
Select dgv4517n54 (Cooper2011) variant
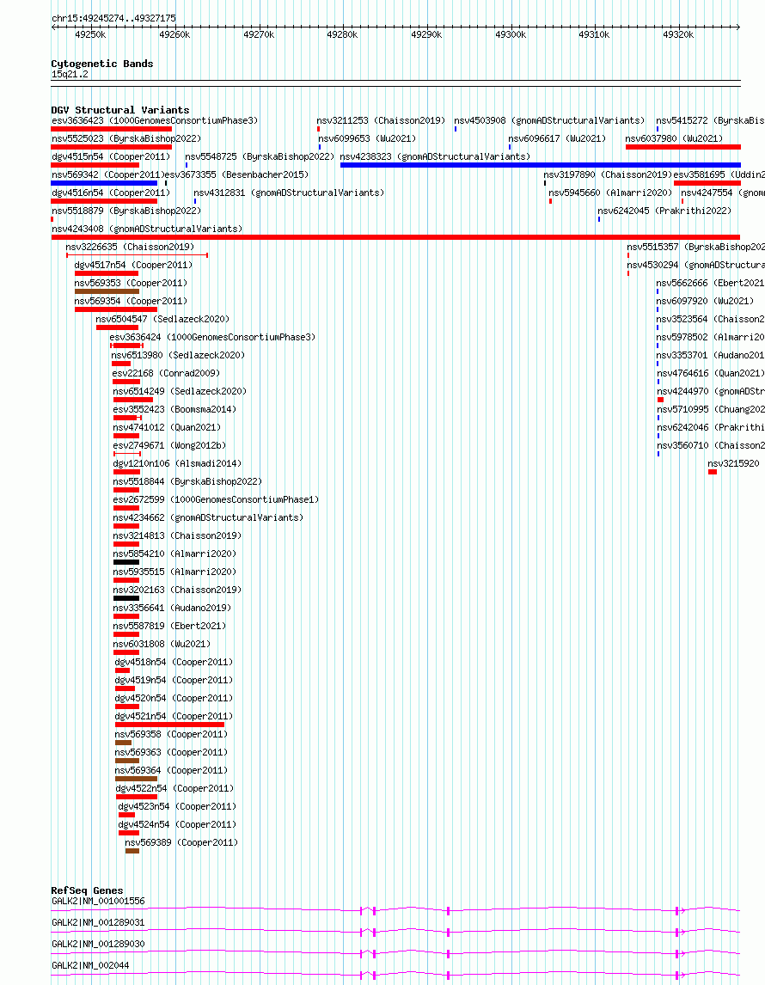click(133, 265)
